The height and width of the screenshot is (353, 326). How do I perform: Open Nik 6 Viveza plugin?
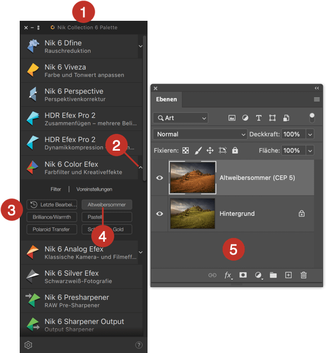[82, 70]
